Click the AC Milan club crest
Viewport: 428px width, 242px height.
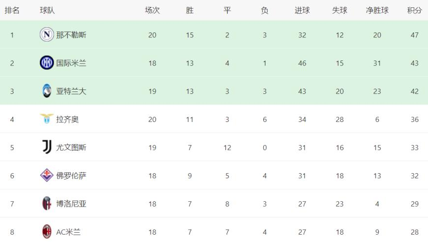pyautogui.click(x=47, y=232)
